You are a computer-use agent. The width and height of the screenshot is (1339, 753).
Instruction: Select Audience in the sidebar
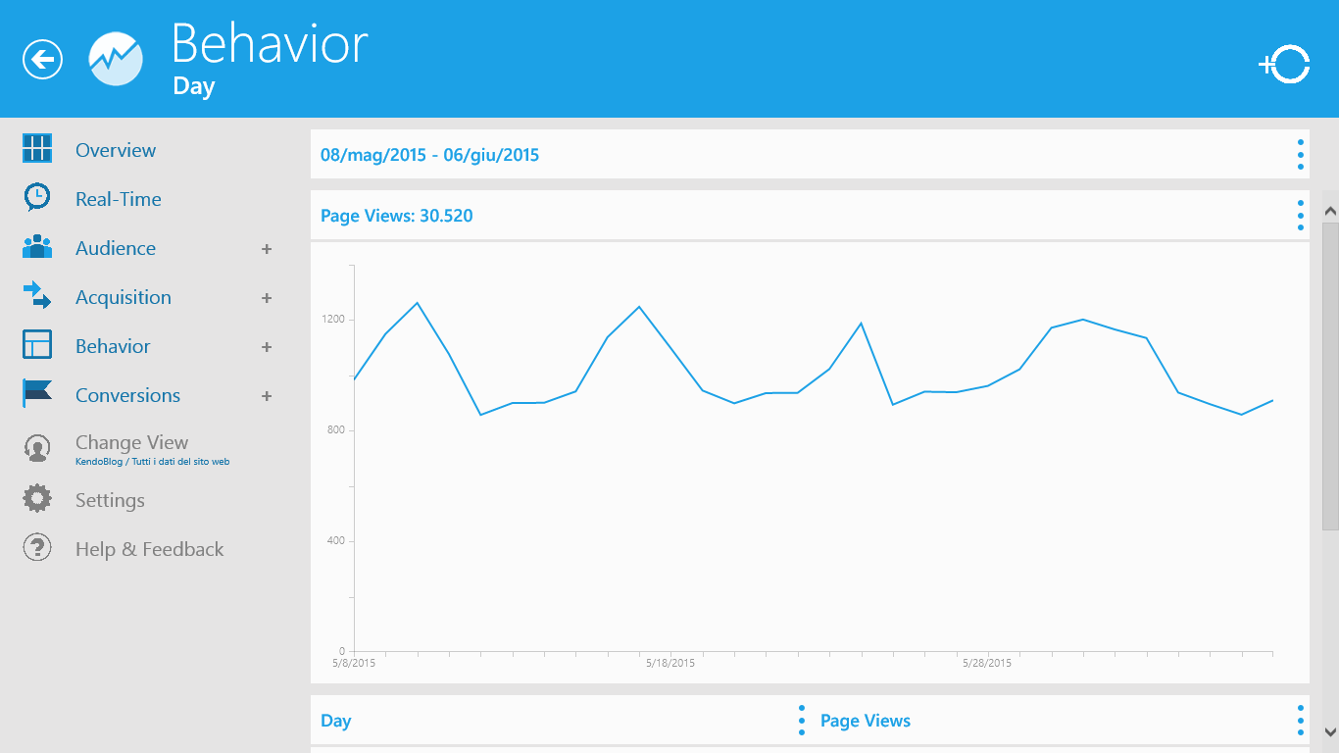pyautogui.click(x=116, y=248)
